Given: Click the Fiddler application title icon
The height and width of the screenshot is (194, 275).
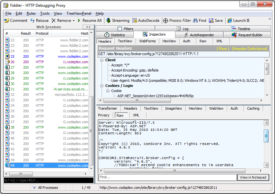Looking at the screenshot, I should click(x=6, y=5).
